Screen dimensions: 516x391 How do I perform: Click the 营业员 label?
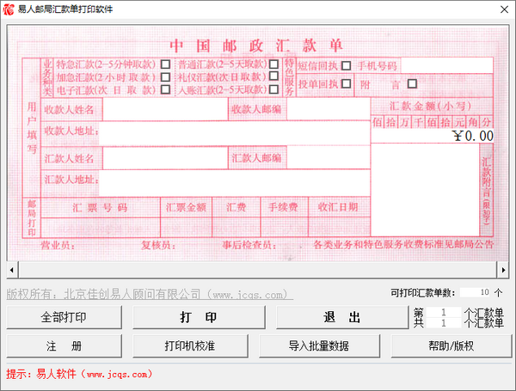point(58,245)
